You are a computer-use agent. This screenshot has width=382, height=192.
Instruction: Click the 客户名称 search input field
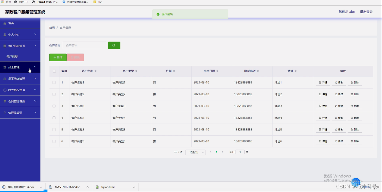tap(84, 45)
